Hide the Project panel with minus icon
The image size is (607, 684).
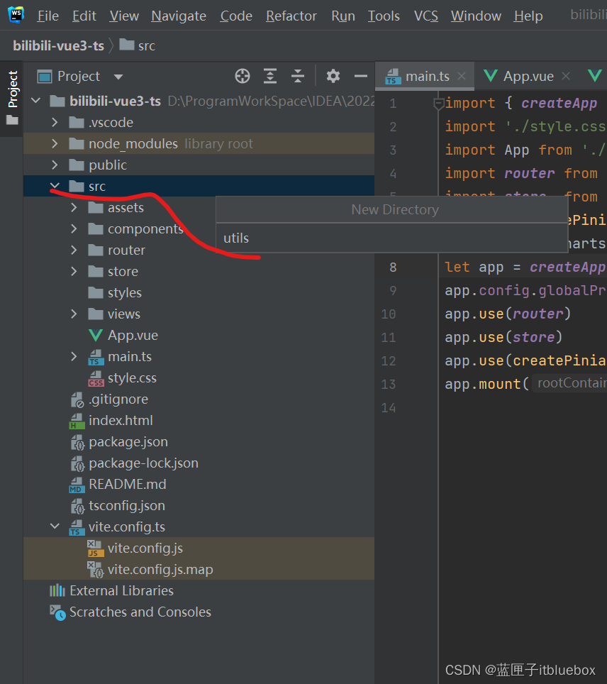click(x=361, y=77)
